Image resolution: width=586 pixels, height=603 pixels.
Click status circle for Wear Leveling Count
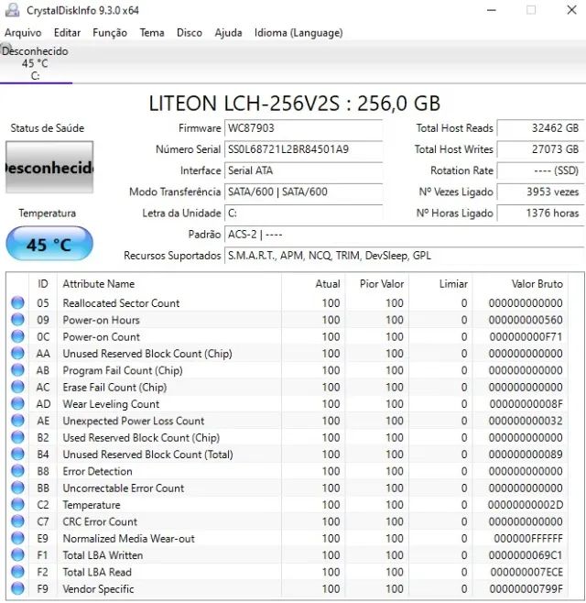(x=17, y=404)
